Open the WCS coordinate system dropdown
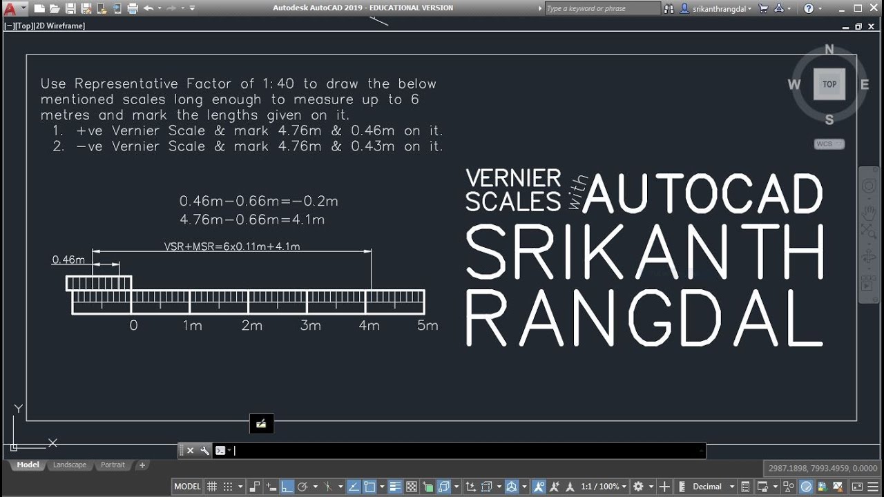884x497 pixels. pyautogui.click(x=829, y=144)
